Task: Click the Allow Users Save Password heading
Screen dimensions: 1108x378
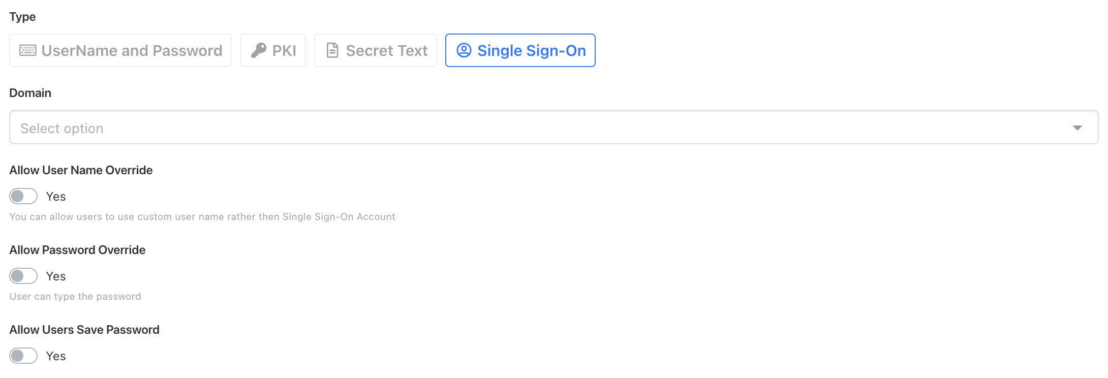Action: click(x=84, y=330)
